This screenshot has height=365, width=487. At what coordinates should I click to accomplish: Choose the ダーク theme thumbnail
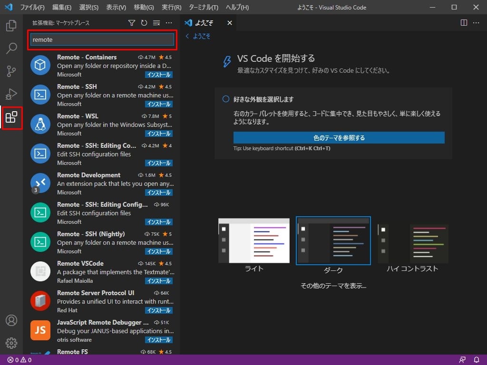point(333,240)
